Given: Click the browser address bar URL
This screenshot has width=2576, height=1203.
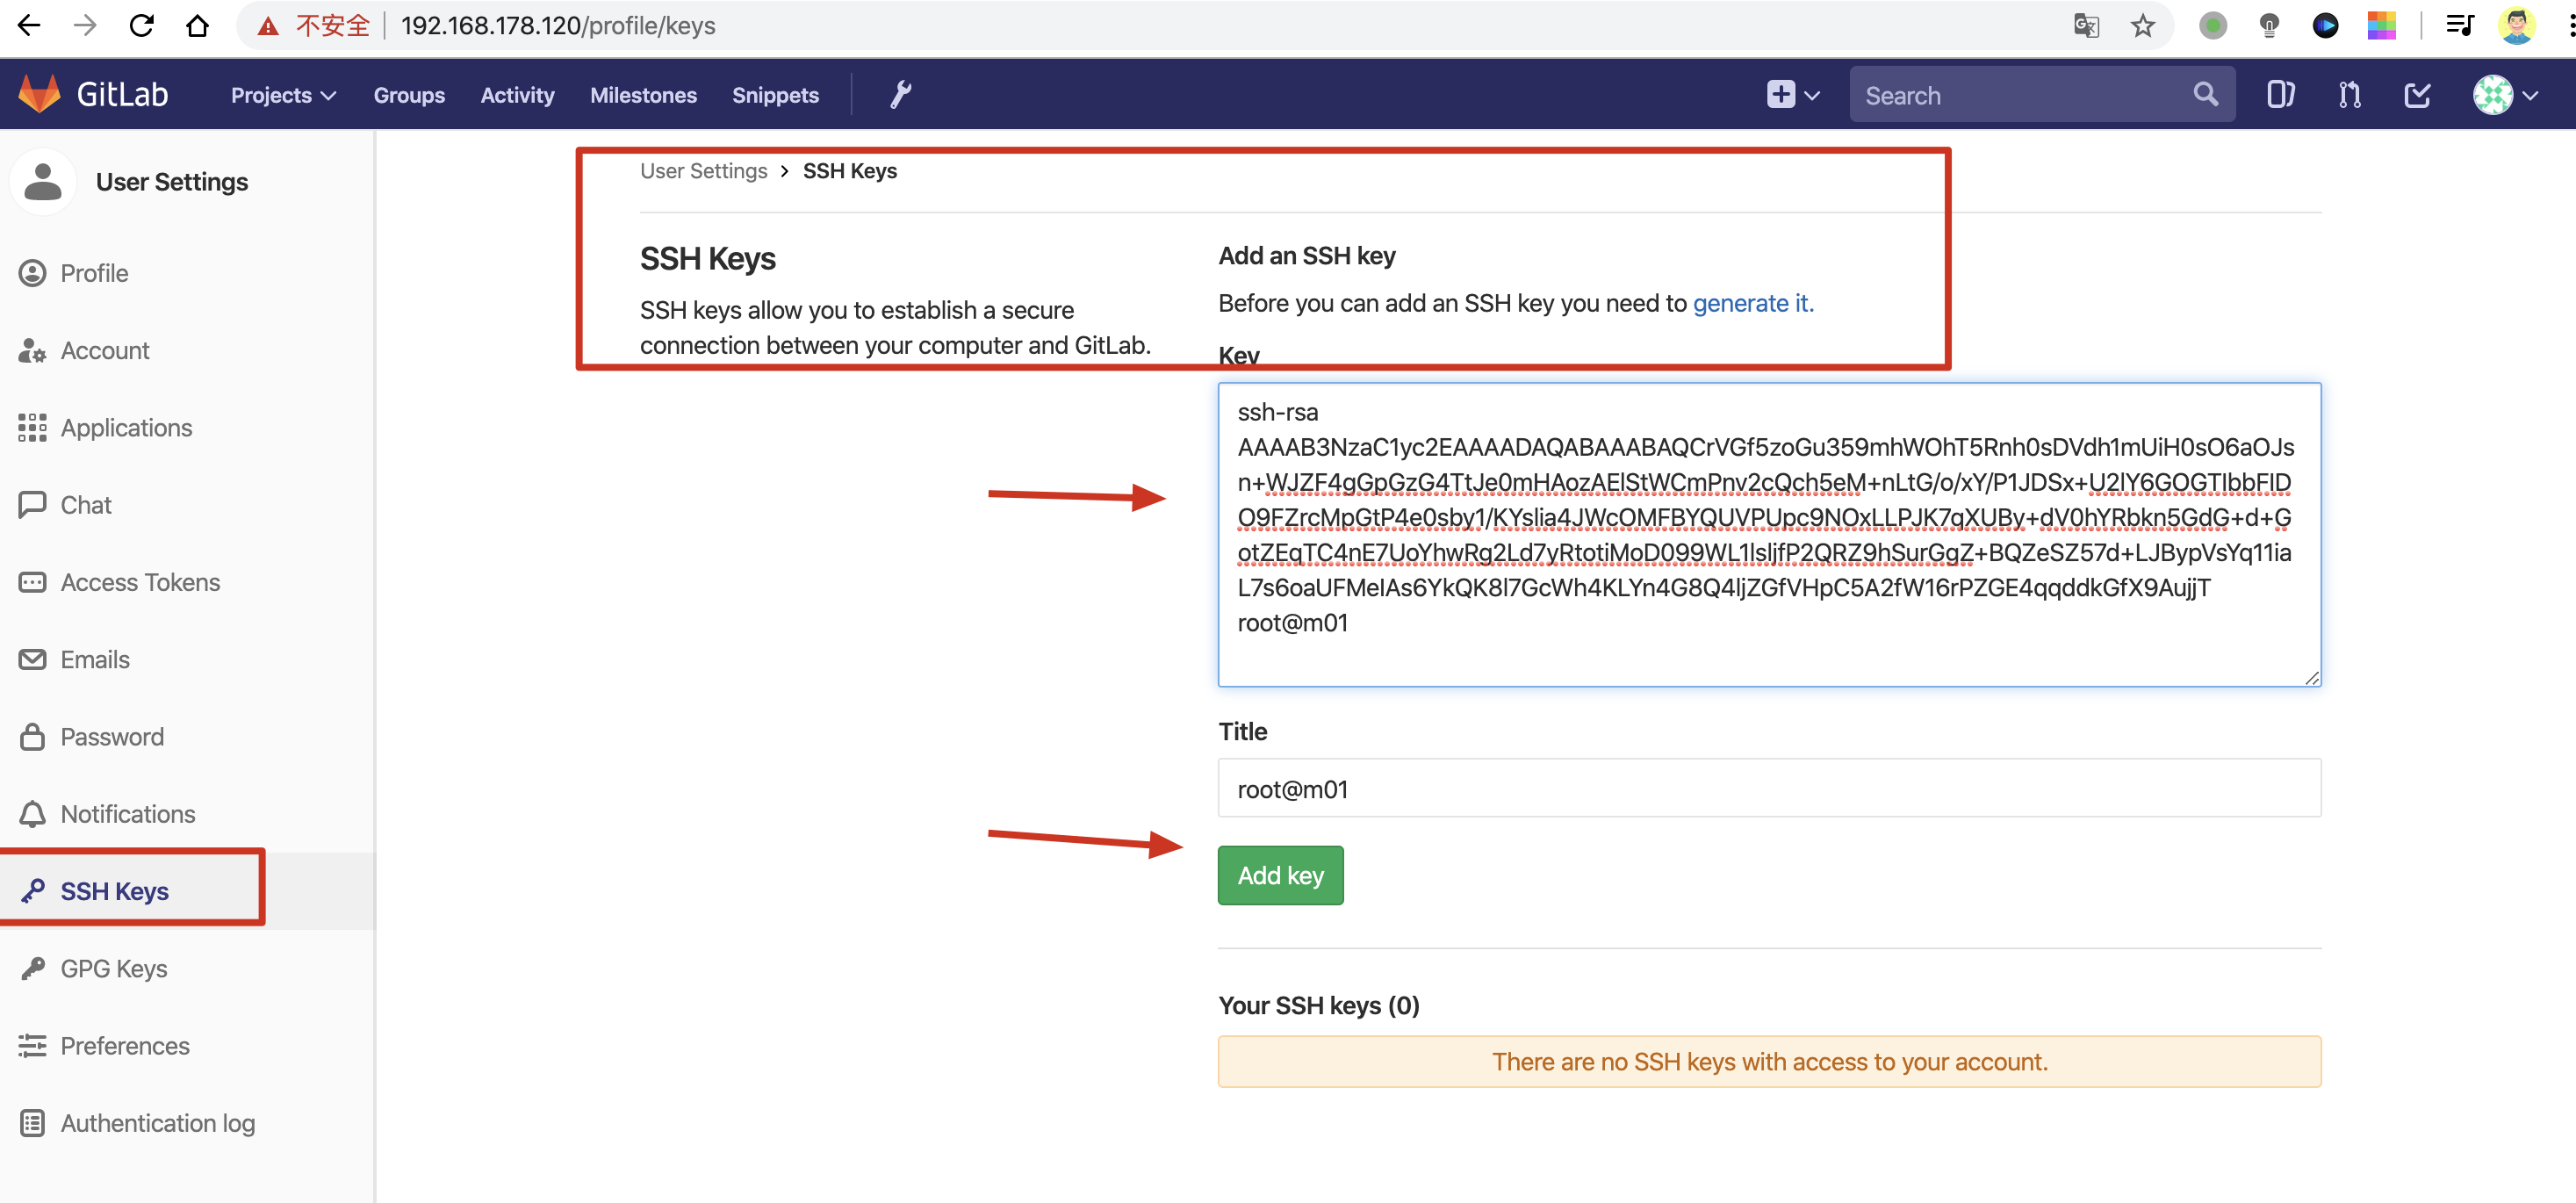Looking at the screenshot, I should click(557, 25).
